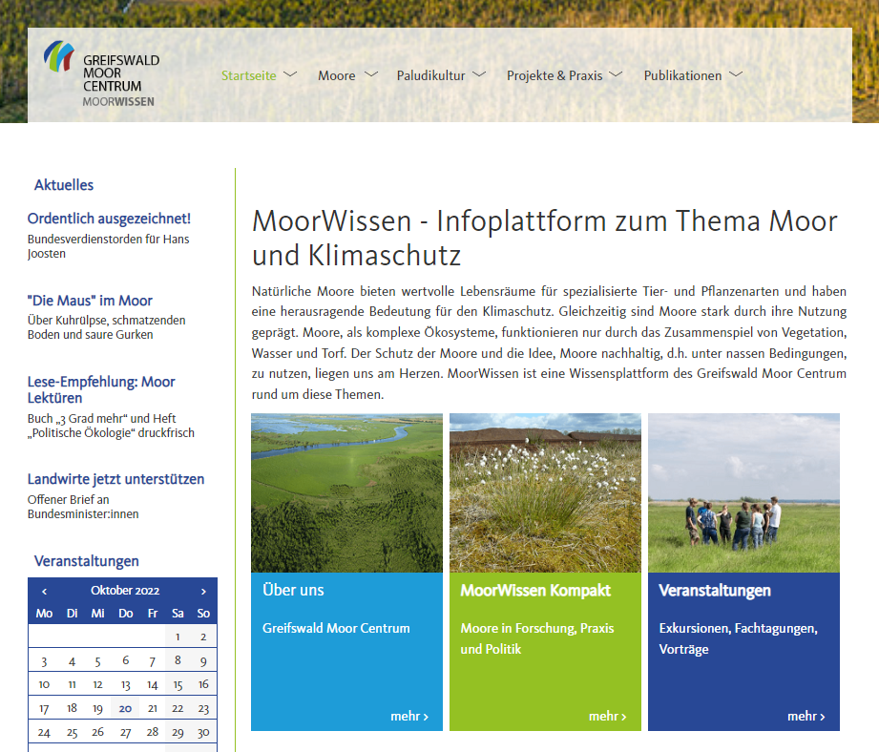This screenshot has width=879, height=752.
Task: Click 'mehr' in the Veranstaltungen tile
Action: point(806,716)
